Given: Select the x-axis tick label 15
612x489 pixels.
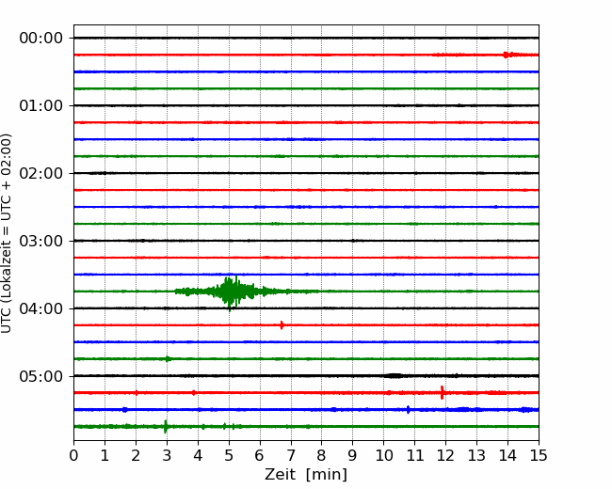Looking at the screenshot, I should [539, 455].
